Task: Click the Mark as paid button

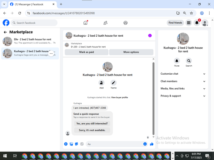Action: pyautogui.click(x=86, y=52)
